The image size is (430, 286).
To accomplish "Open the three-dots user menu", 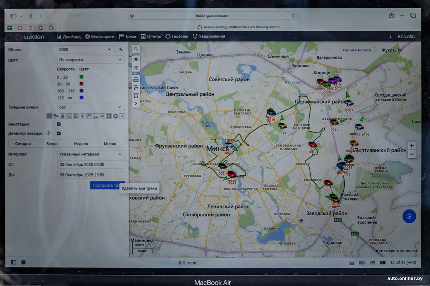I will point(390,36).
